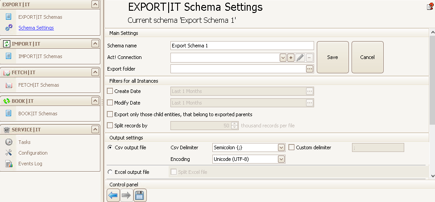Click the EXPORT|IT Schemas list icon
435x202 pixels.
8,17
